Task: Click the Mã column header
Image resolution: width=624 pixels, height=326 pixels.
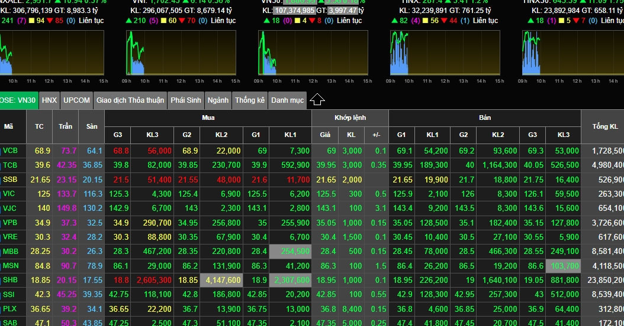Action: 8,126
